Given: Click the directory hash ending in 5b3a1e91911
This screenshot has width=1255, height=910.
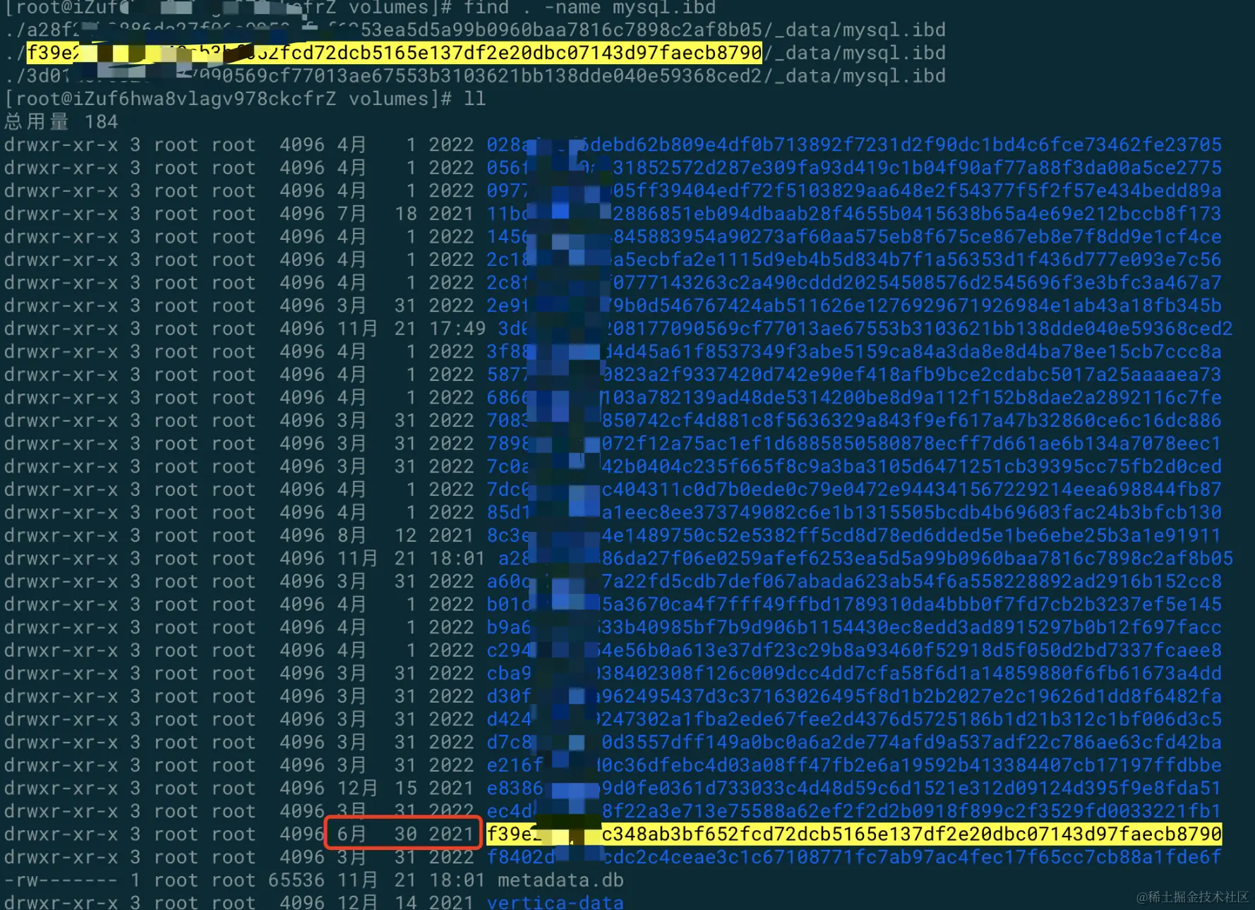Looking at the screenshot, I should pos(854,535).
